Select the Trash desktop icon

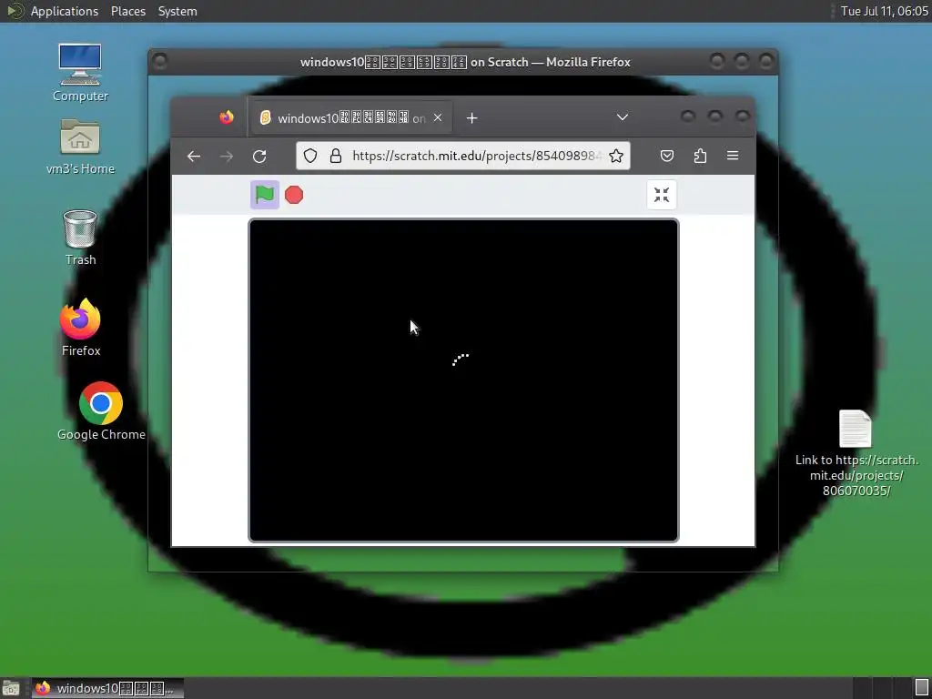tap(80, 238)
